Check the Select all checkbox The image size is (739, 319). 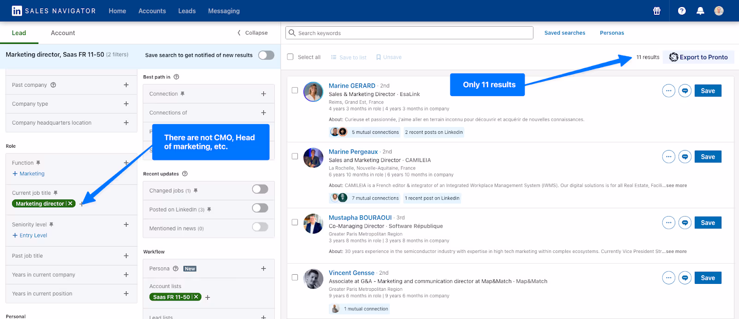tap(291, 57)
